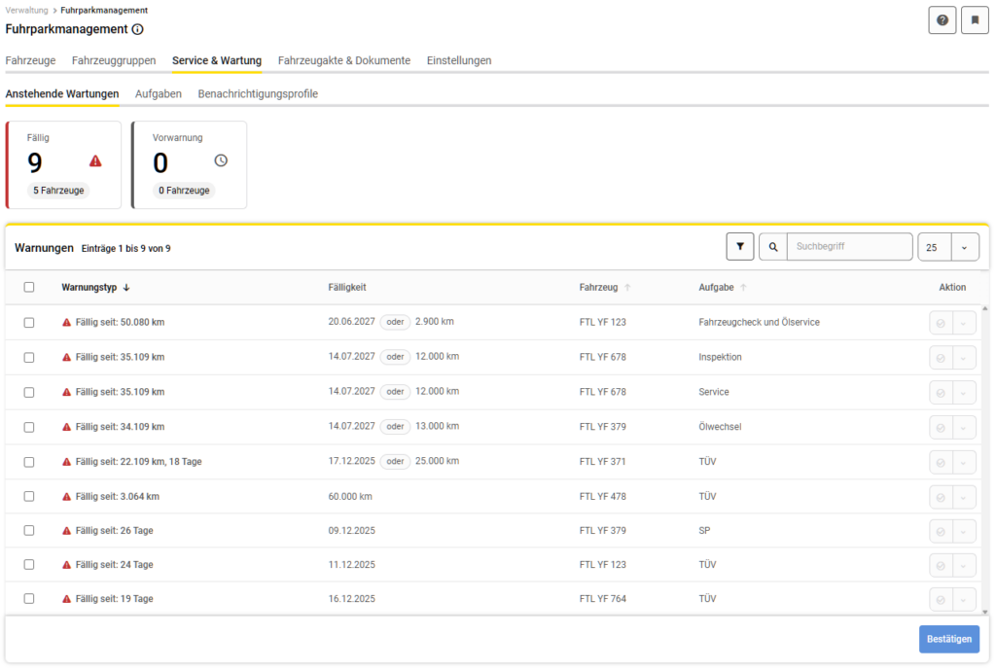Click the clock icon in Vorwarnung card
The image size is (996, 671).
(221, 161)
